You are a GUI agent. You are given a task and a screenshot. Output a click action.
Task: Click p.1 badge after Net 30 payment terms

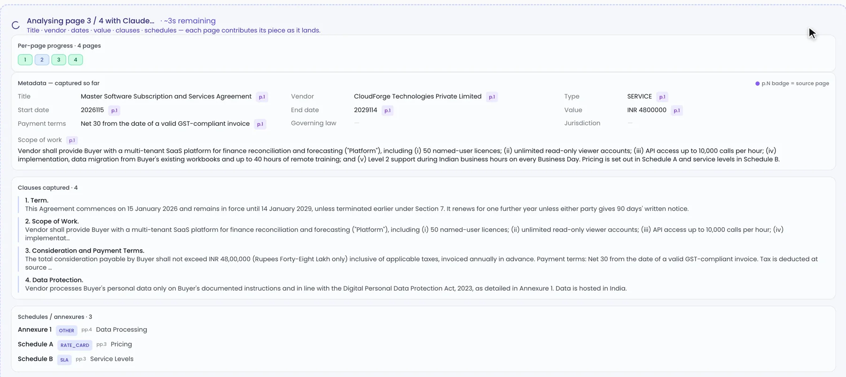[260, 124]
